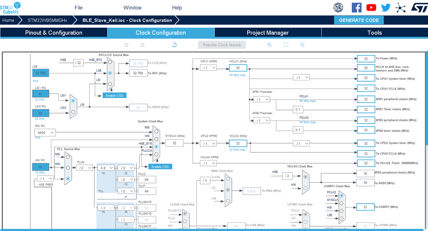Image resolution: width=428 pixels, height=231 pixels.
Task: Switch to Project Manager tab
Action: pos(268,33)
